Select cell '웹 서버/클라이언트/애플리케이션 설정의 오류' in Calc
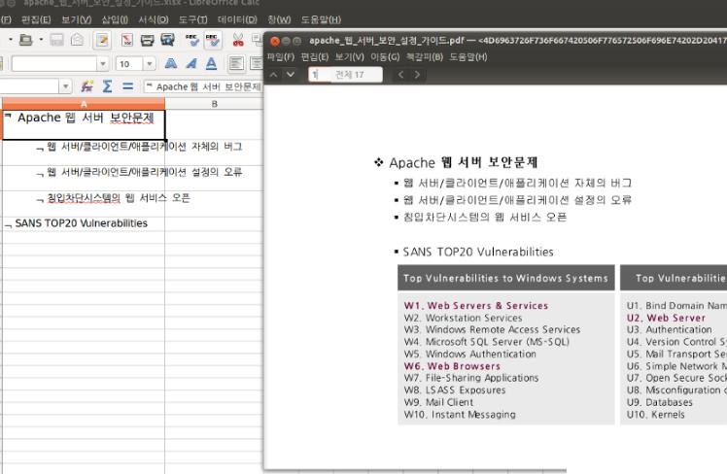This screenshot has height=474, width=727. click(84, 178)
